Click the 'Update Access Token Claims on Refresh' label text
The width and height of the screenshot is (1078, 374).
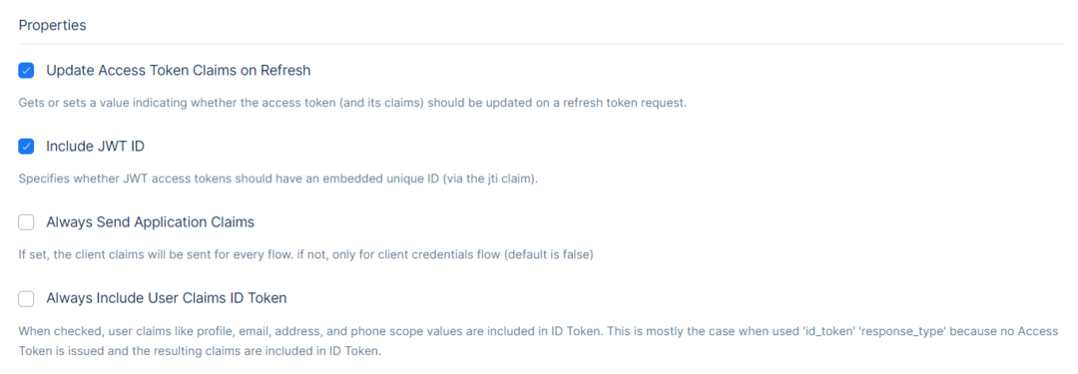(x=178, y=70)
